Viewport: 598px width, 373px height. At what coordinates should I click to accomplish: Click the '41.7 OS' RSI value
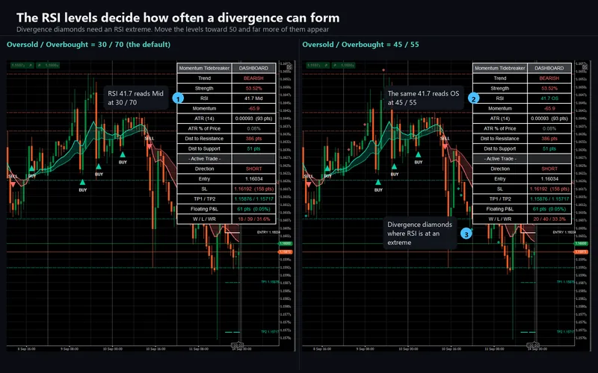pos(549,98)
